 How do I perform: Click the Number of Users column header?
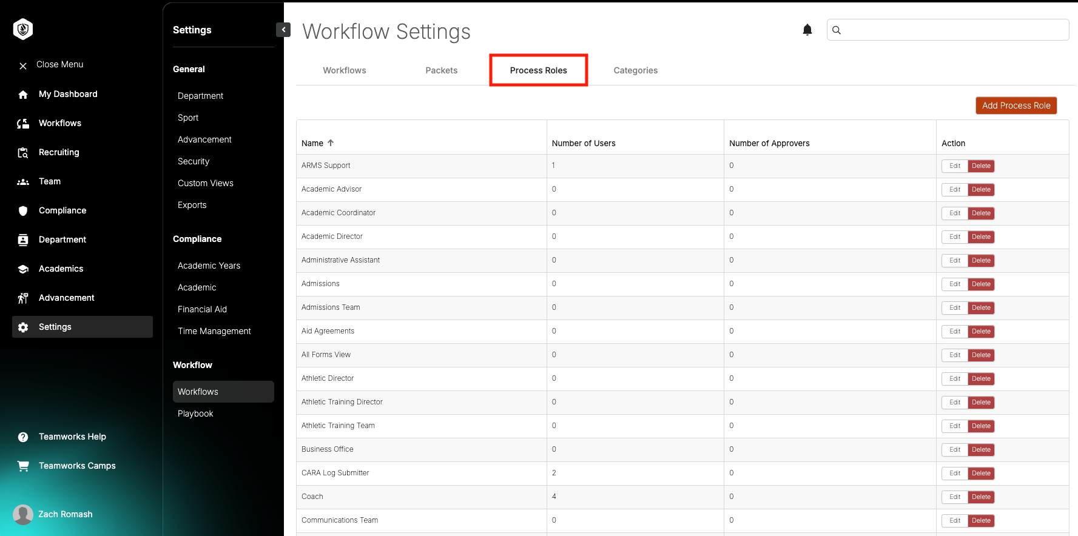click(x=584, y=143)
